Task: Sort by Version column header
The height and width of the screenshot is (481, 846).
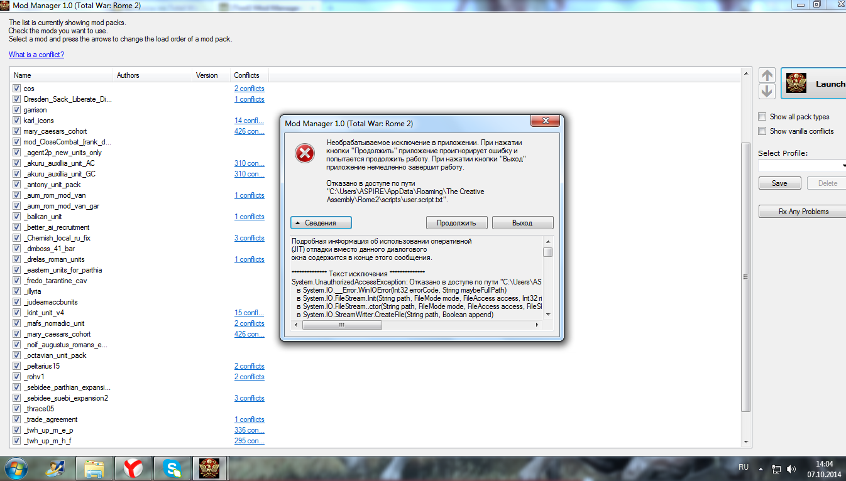Action: click(211, 75)
